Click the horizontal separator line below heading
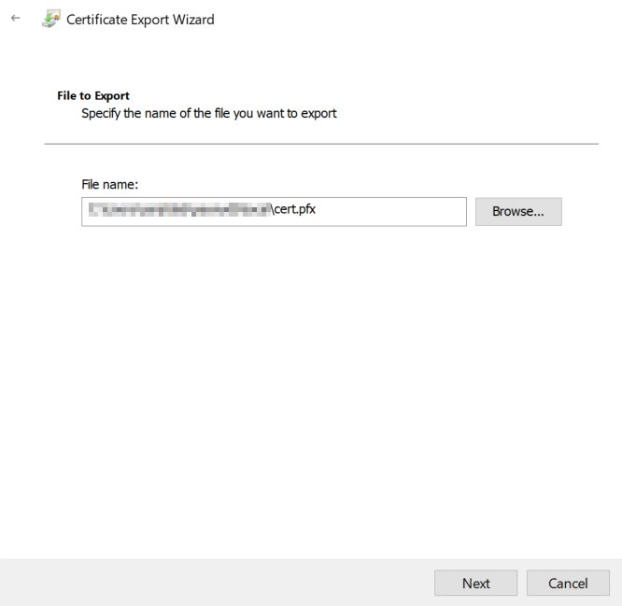The height and width of the screenshot is (606, 622). (x=320, y=144)
